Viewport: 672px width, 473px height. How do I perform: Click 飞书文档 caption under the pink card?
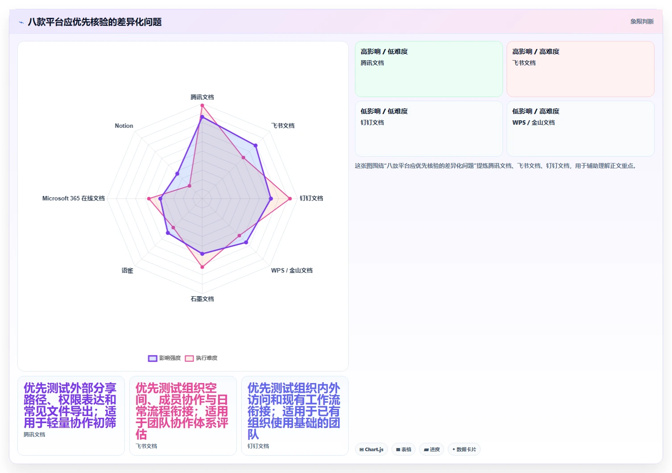point(146,446)
